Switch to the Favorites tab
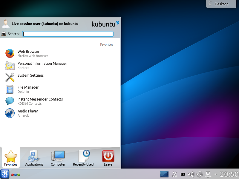This screenshot has width=239, height=179. (x=11, y=158)
